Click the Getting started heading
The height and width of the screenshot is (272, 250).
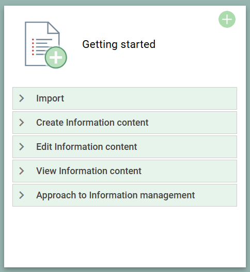(119, 44)
